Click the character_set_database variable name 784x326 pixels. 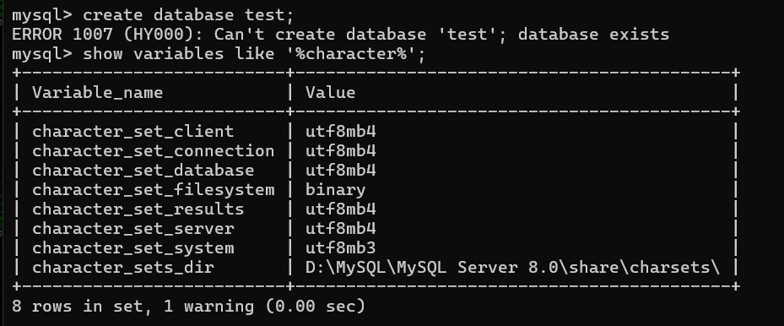143,171
